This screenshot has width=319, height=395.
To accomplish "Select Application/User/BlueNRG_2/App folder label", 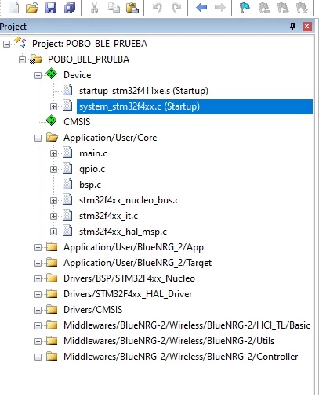I will pyautogui.click(x=133, y=247).
